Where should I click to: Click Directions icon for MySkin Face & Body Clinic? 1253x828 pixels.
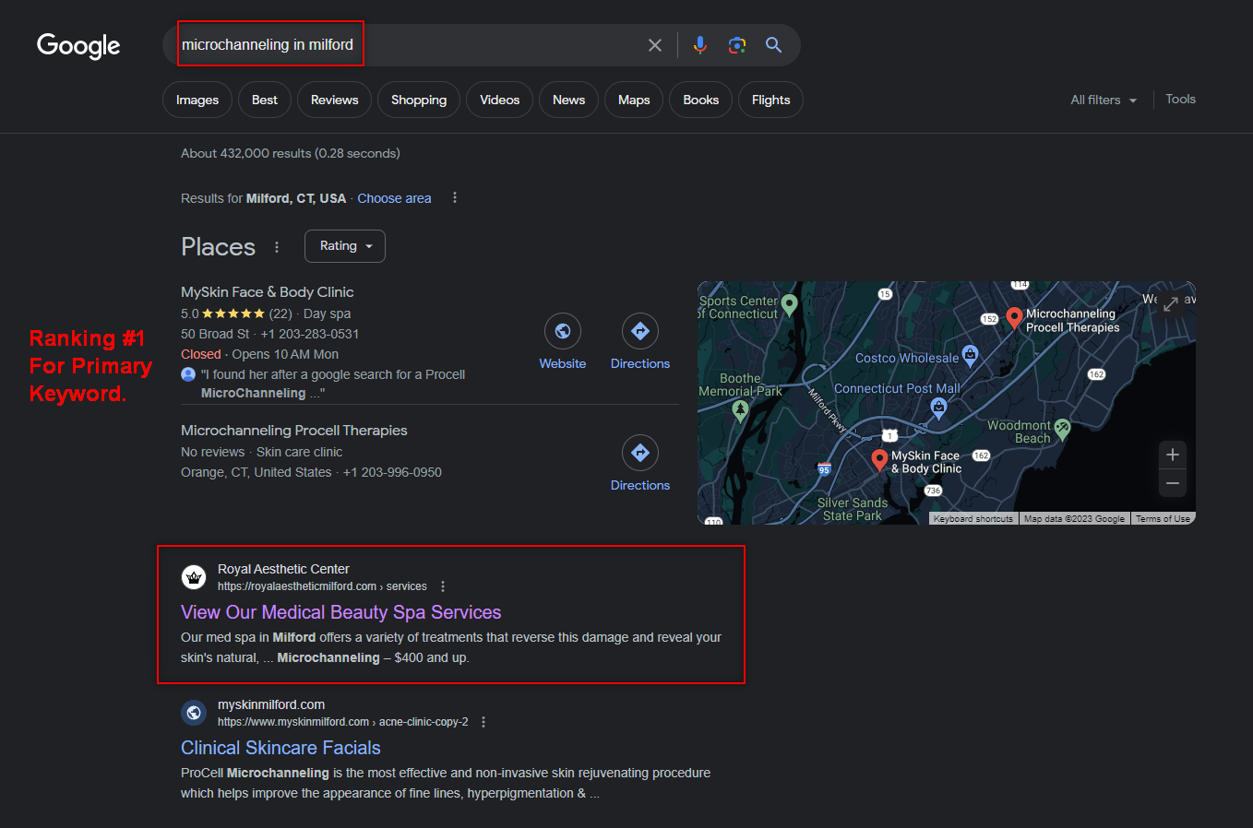[x=640, y=331]
